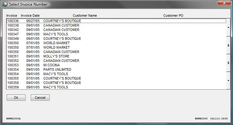
Task: Click the Customer PO column header
Action: coord(173,15)
